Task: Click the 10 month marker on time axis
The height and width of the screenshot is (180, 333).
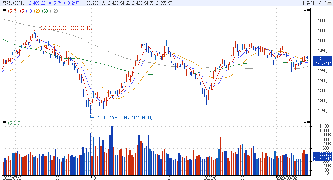Action: (x=94, y=178)
